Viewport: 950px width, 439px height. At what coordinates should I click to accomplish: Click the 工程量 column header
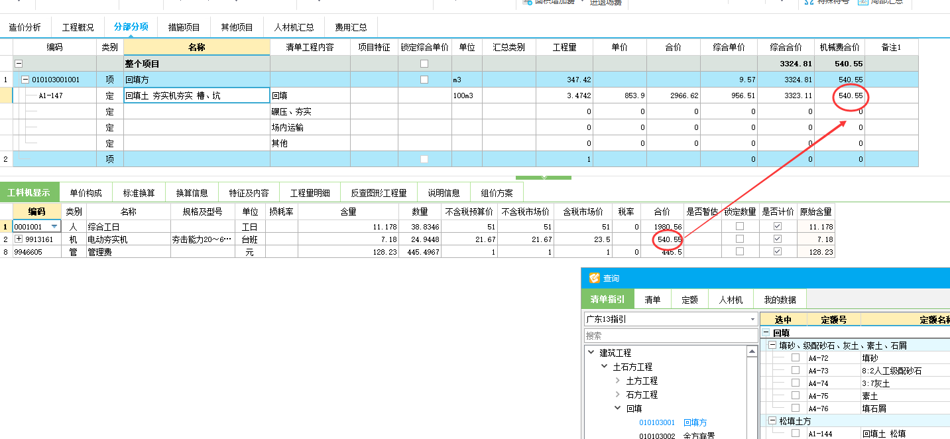click(x=565, y=47)
